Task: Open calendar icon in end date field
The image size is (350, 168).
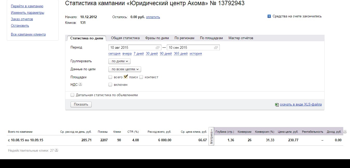Action: click(x=216, y=48)
